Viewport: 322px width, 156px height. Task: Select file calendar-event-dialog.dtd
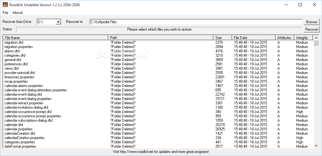pyautogui.click(x=23, y=94)
